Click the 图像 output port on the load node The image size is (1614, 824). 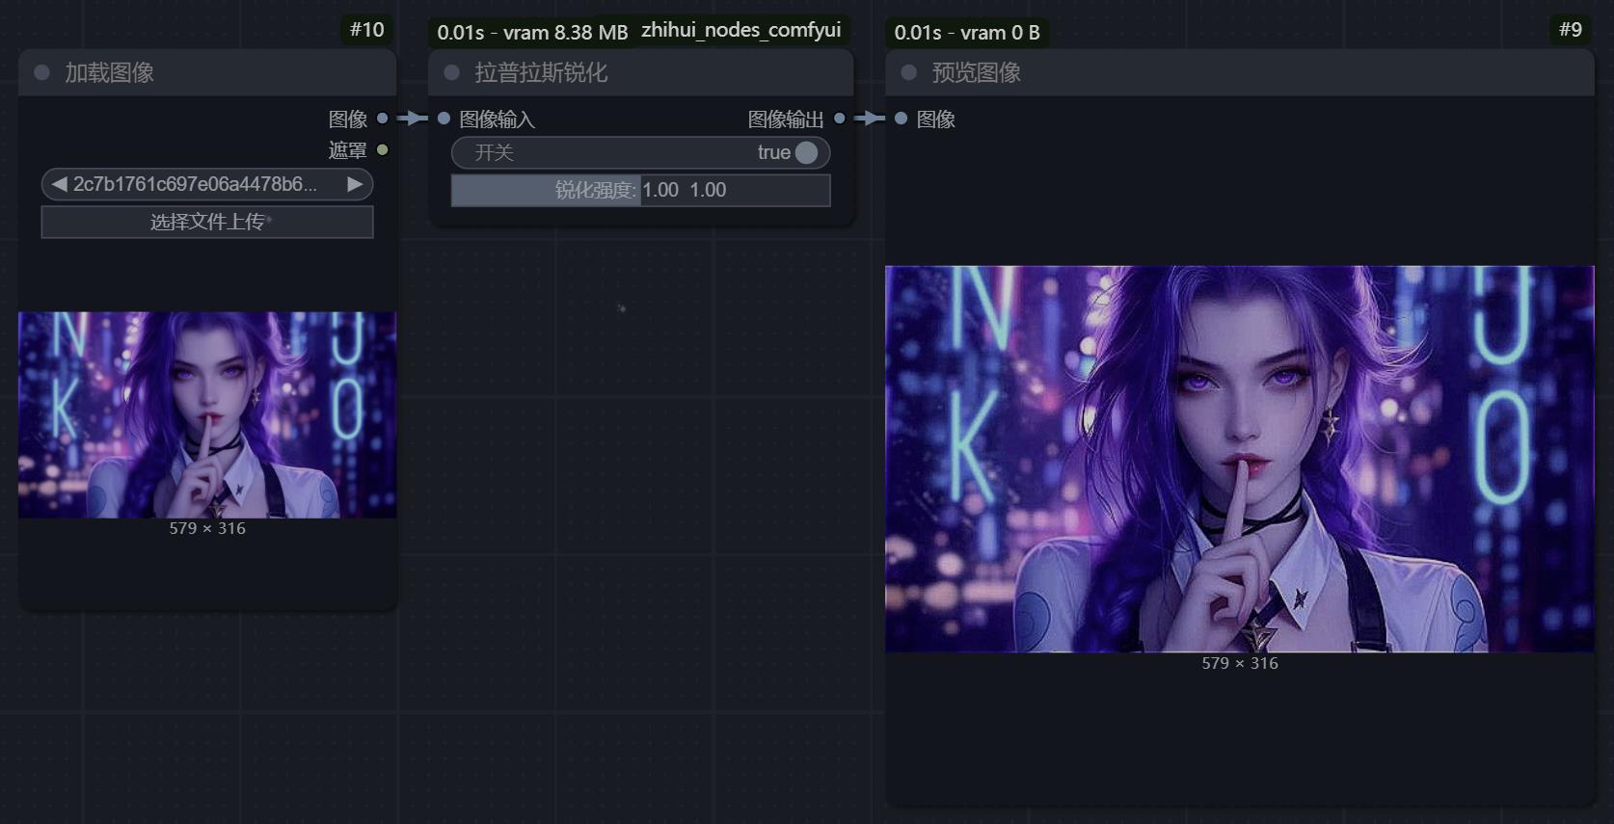pyautogui.click(x=383, y=119)
